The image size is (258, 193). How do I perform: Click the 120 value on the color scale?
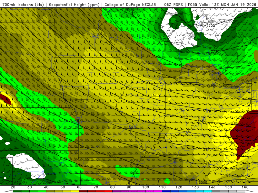pyautogui.click(x=179, y=187)
